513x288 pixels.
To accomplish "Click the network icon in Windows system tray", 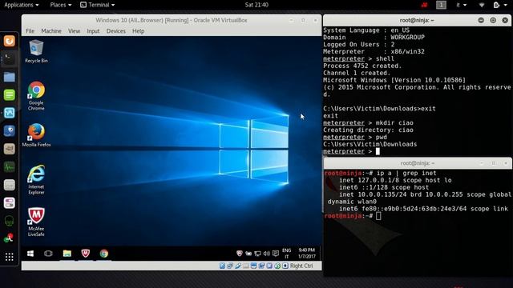I will pyautogui.click(x=258, y=254).
